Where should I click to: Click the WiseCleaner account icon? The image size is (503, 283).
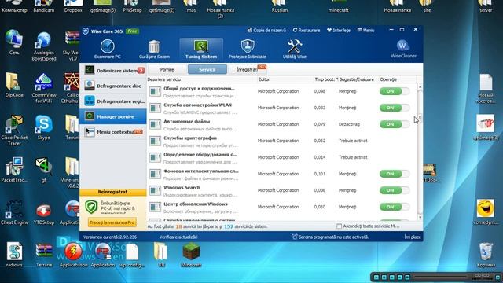403,49
